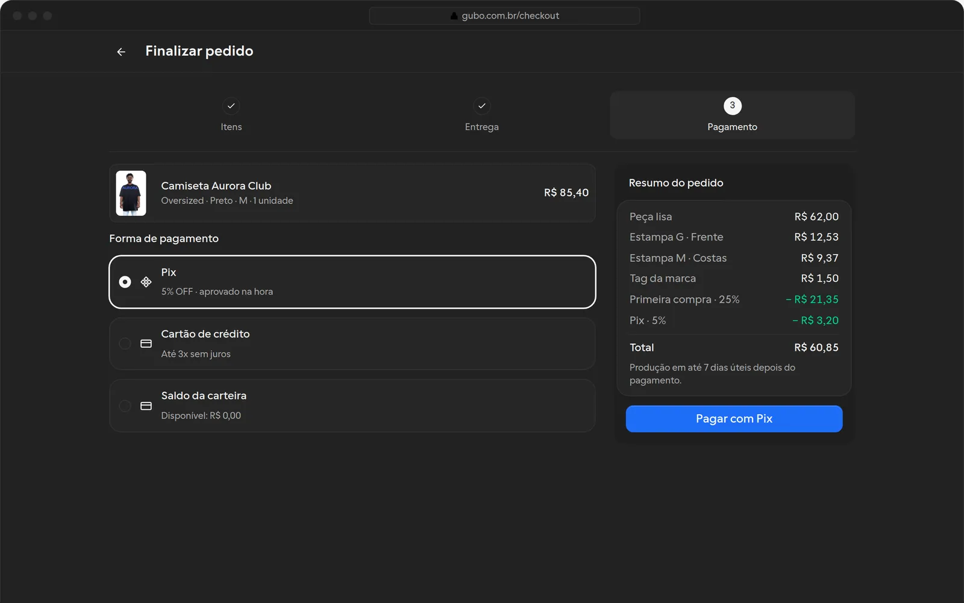Click the lock icon in address bar
This screenshot has height=603, width=964.
(454, 16)
